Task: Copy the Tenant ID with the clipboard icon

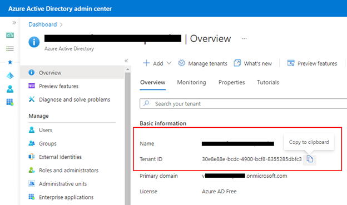Action: (x=310, y=159)
